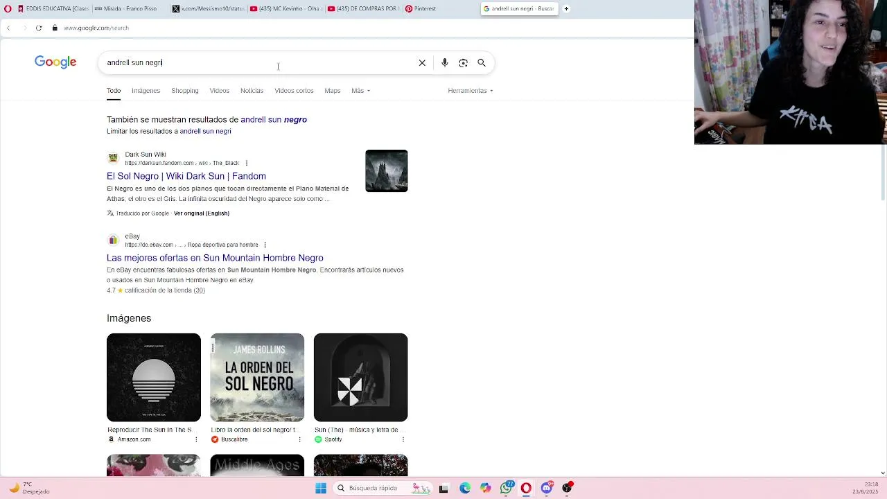Open options menu for Dark Sun Wiki result
The image size is (887, 499).
pos(246,163)
